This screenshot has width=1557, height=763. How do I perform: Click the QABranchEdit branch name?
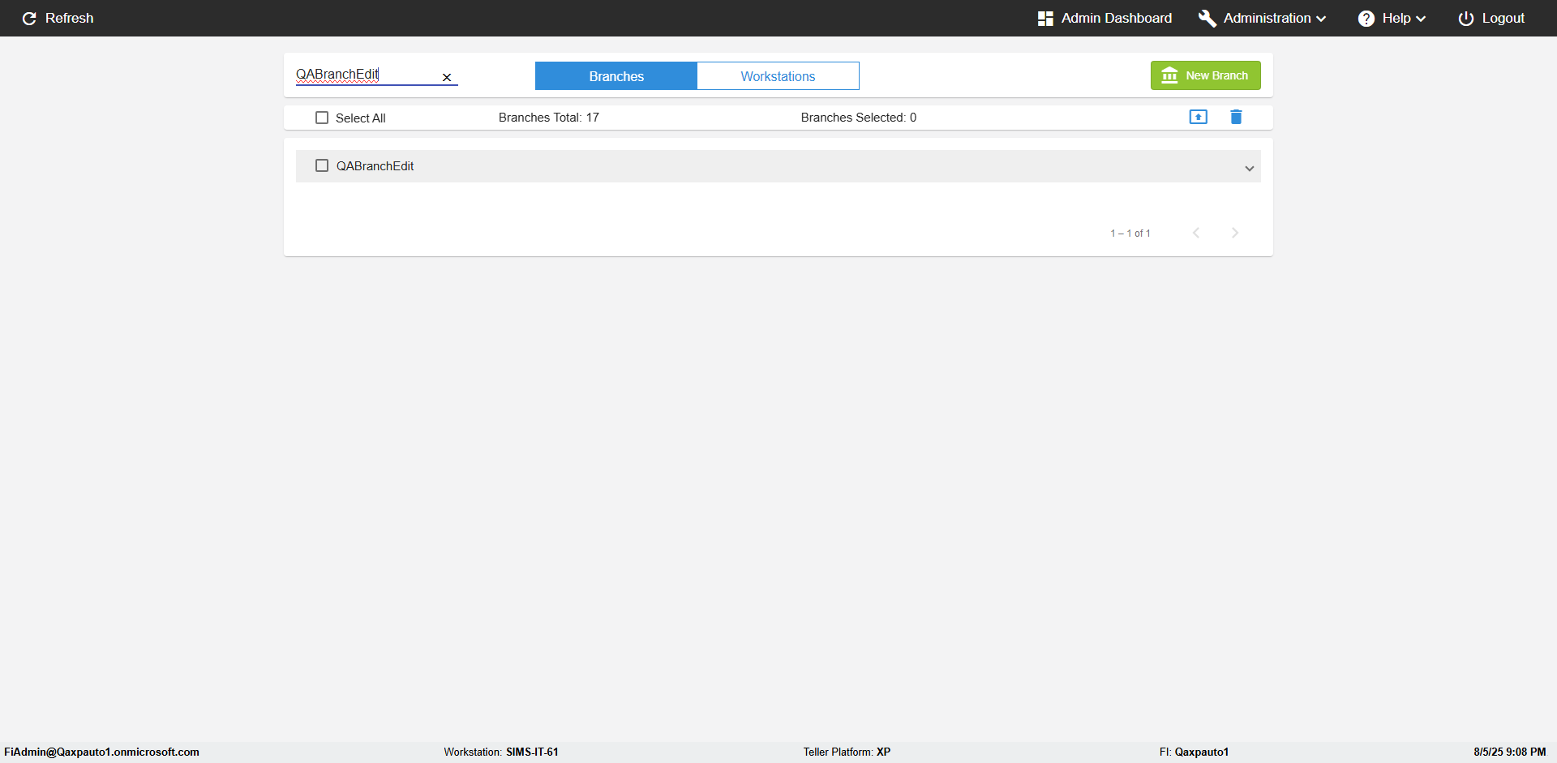375,165
